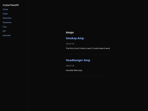Open the Distortion category
The width and height of the screenshot is (148, 111).
(7, 18)
